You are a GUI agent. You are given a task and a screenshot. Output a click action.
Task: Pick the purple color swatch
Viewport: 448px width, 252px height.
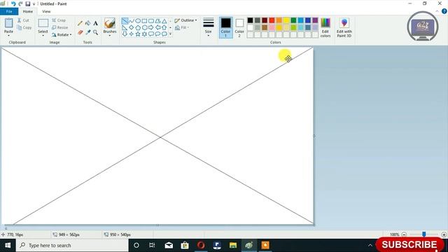(x=315, y=20)
